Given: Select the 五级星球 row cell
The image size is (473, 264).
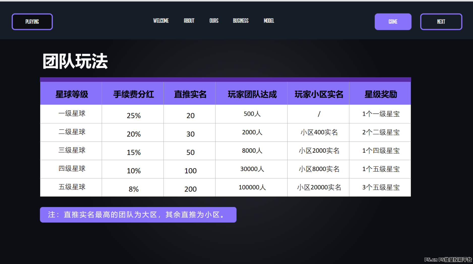Looking at the screenshot, I should point(72,187).
